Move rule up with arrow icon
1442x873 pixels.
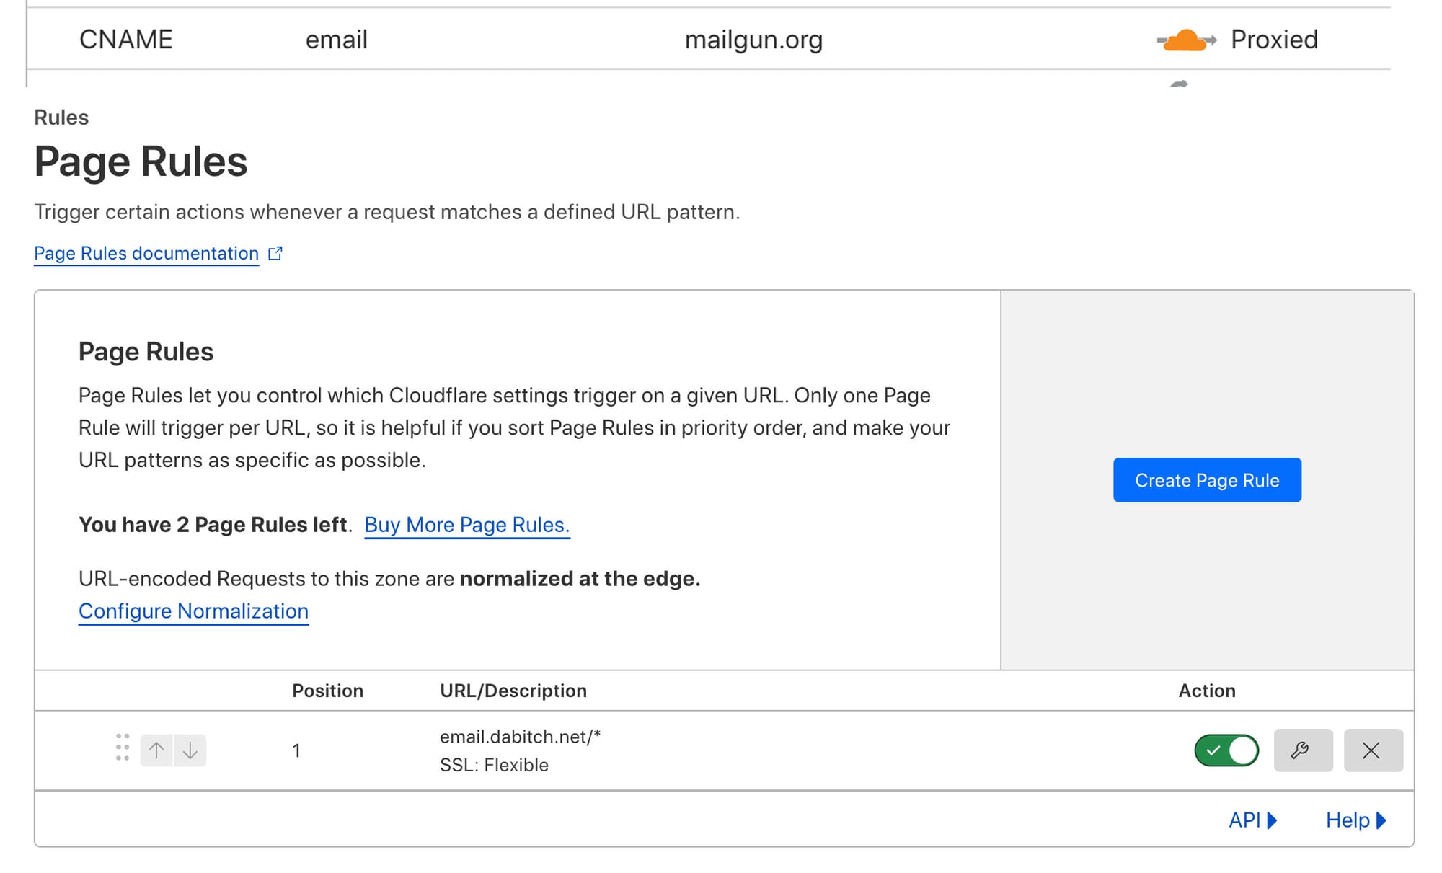pos(156,750)
